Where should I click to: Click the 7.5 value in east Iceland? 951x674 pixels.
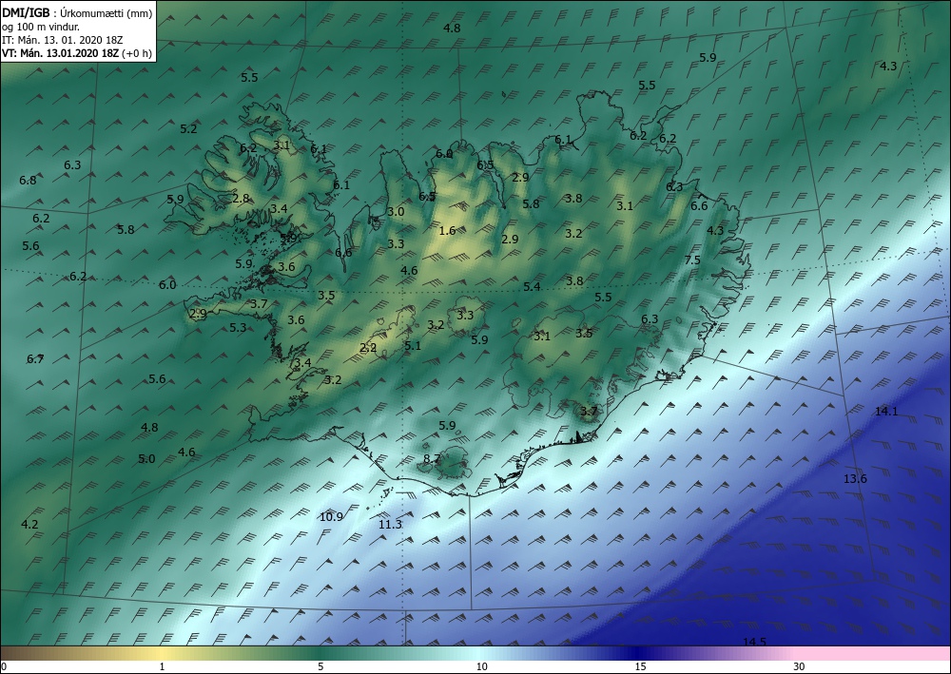click(692, 260)
